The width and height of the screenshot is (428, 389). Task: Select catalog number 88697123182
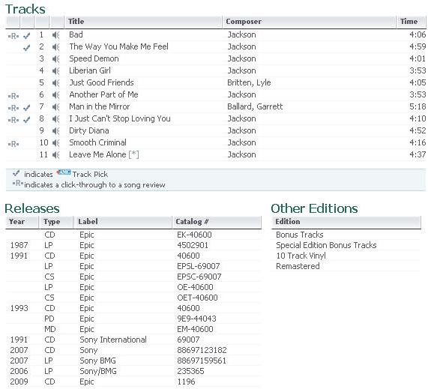pyautogui.click(x=202, y=350)
